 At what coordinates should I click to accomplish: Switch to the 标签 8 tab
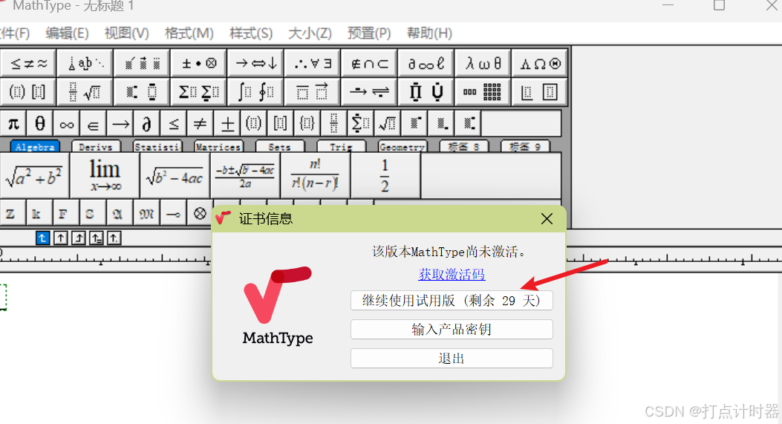pyautogui.click(x=463, y=146)
